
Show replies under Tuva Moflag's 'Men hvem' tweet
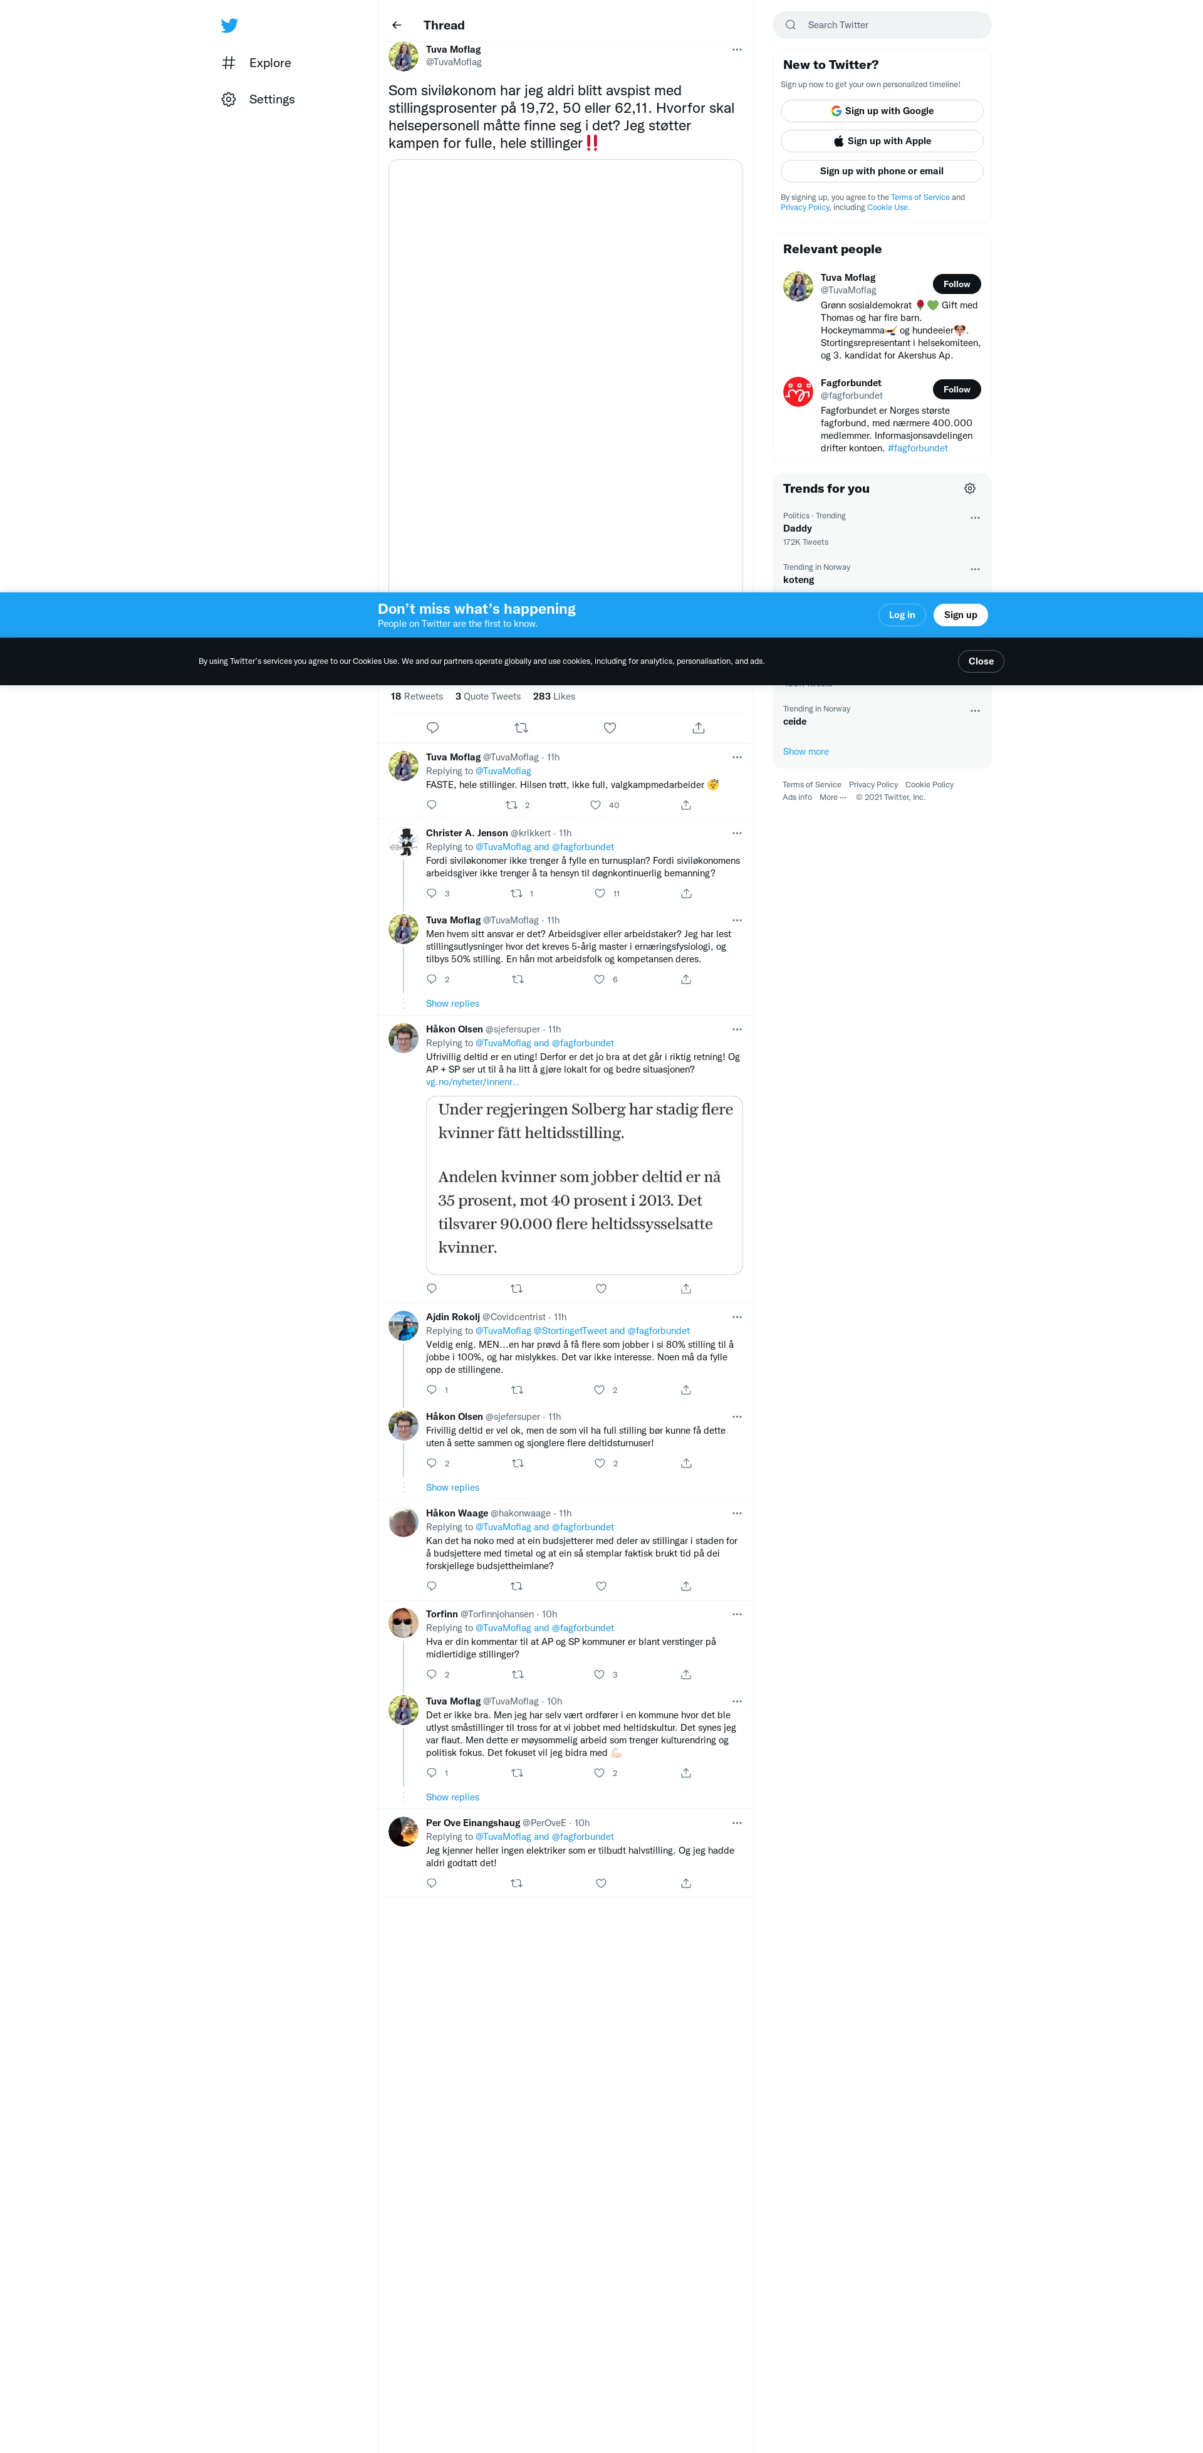pos(452,1005)
